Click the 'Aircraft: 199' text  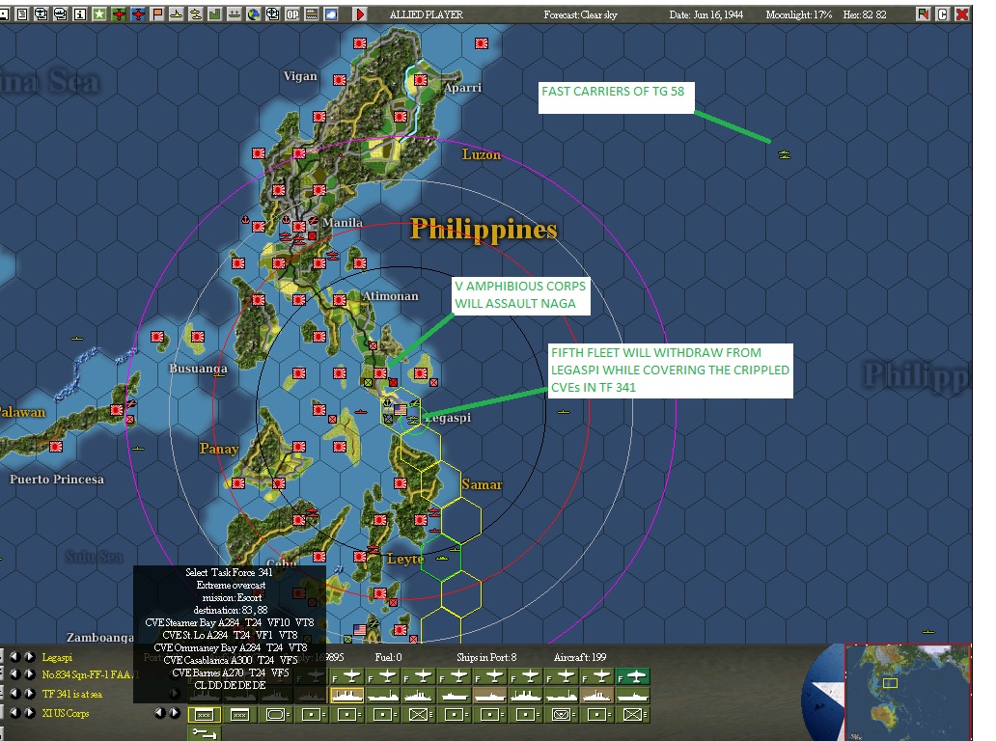coord(580,657)
